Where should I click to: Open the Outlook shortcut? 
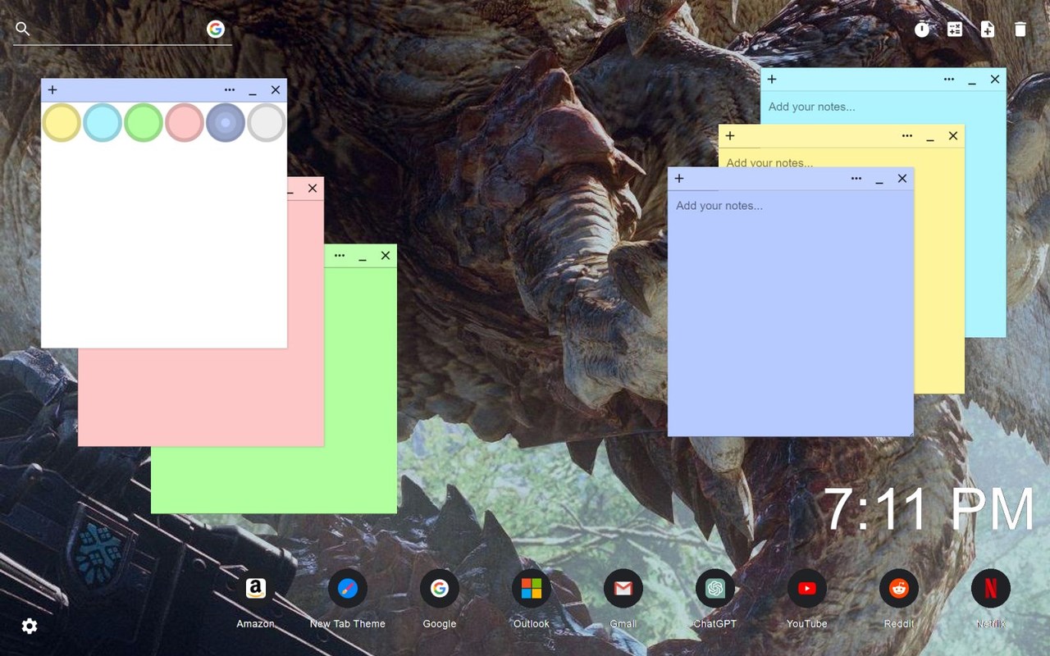(532, 589)
